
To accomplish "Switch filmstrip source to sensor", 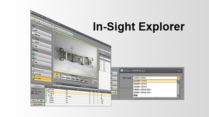I will 57,77.
